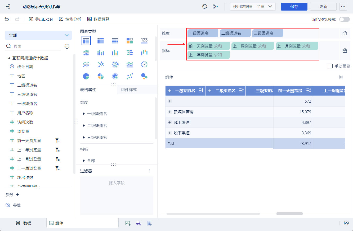Click the 上一年浏览量 求和 indicator pill
The width and height of the screenshot is (353, 231).
point(209,55)
